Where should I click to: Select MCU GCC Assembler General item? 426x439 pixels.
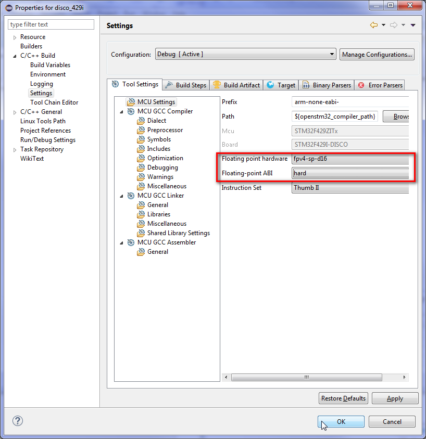click(157, 252)
